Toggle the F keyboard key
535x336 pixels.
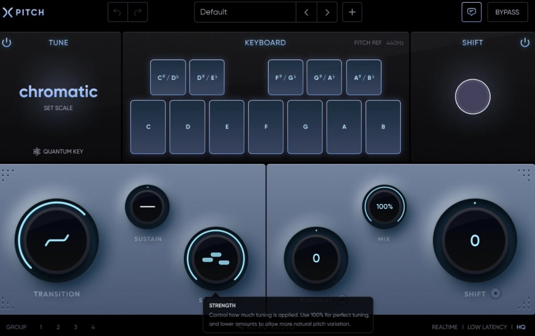click(x=266, y=127)
